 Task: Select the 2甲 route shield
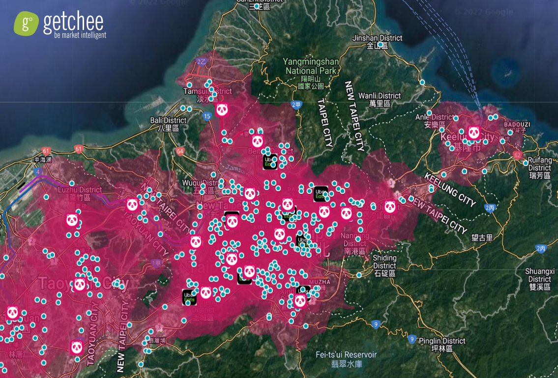(x=296, y=105)
